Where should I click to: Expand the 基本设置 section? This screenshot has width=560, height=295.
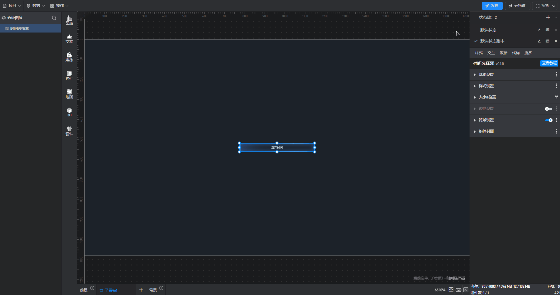pyautogui.click(x=475, y=75)
